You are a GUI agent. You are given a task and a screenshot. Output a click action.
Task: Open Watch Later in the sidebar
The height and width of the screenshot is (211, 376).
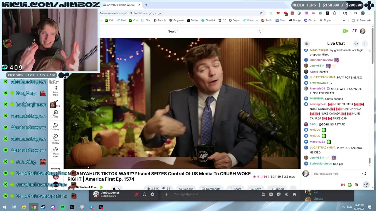(56, 152)
